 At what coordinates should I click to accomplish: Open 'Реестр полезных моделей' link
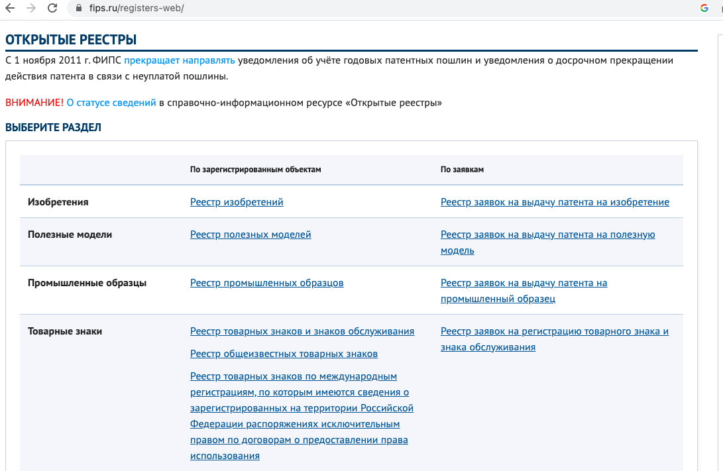(250, 235)
